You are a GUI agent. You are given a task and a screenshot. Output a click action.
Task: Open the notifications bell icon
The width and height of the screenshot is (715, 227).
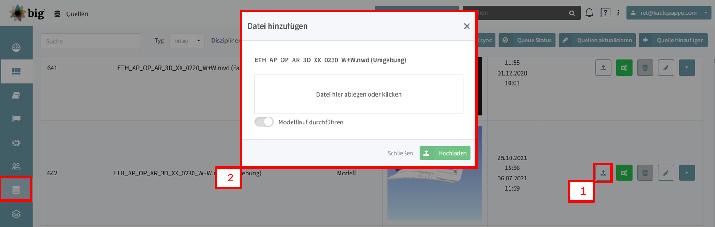(589, 13)
